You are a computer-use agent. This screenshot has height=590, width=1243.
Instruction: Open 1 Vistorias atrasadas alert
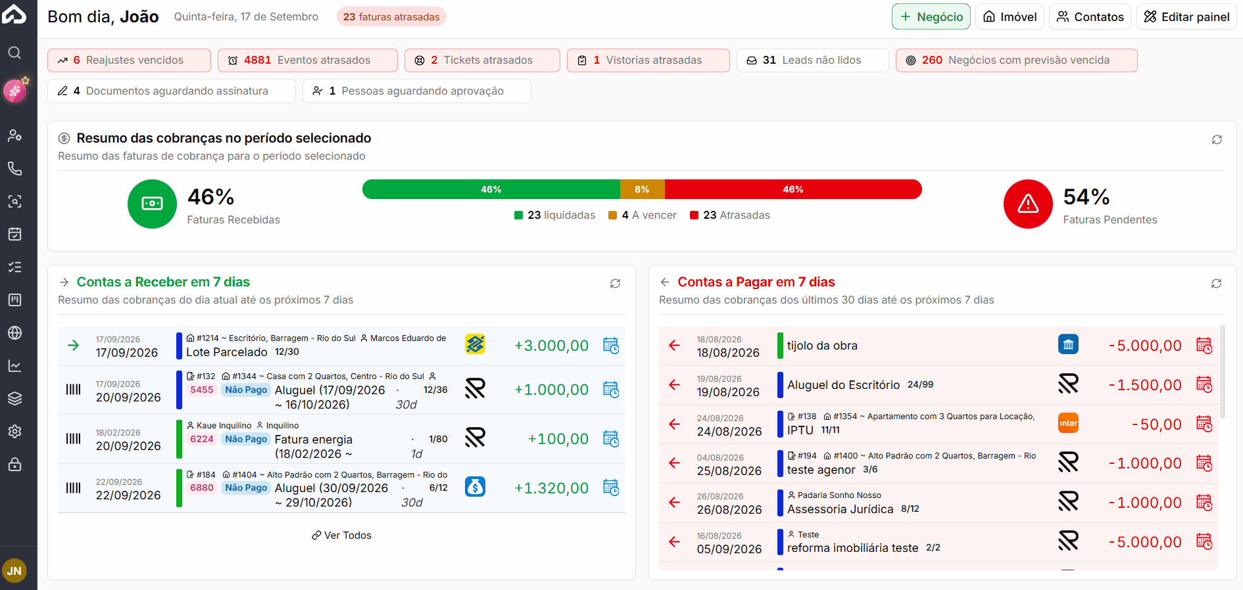click(x=648, y=60)
